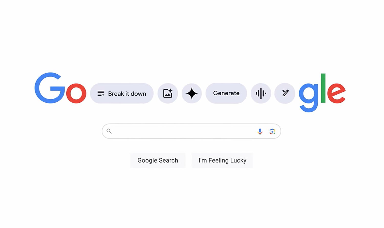The image size is (384, 228).
Task: Click the red letter e in the logo
Action: pyautogui.click(x=336, y=93)
